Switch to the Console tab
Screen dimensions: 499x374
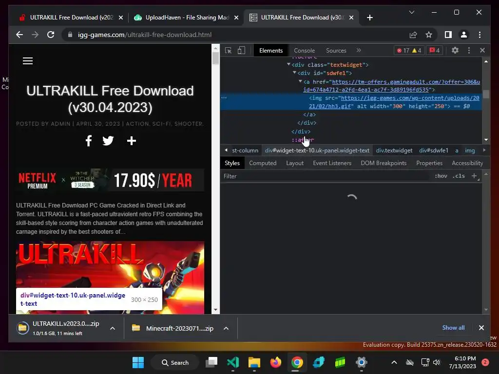click(304, 51)
